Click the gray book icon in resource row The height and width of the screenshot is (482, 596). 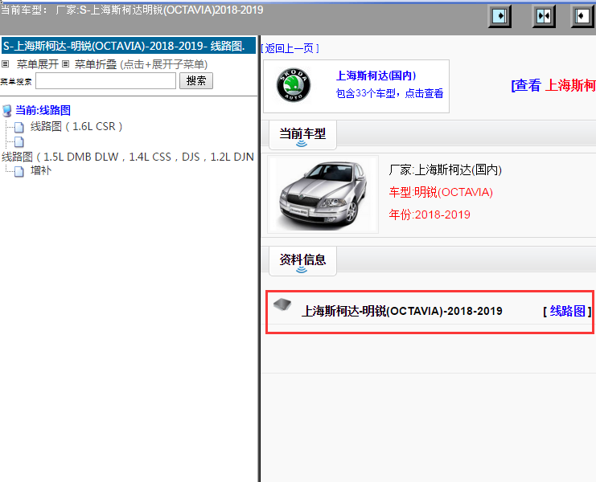tap(282, 304)
